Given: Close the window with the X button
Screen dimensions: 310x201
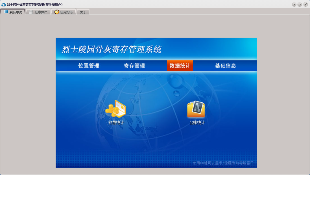Looking at the screenshot, I should pyautogui.click(x=305, y=5).
